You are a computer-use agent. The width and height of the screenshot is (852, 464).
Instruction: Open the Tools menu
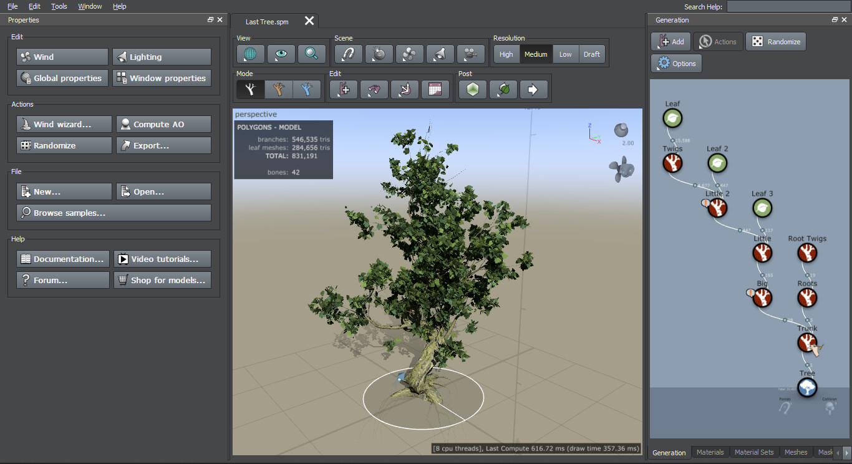[x=59, y=6]
